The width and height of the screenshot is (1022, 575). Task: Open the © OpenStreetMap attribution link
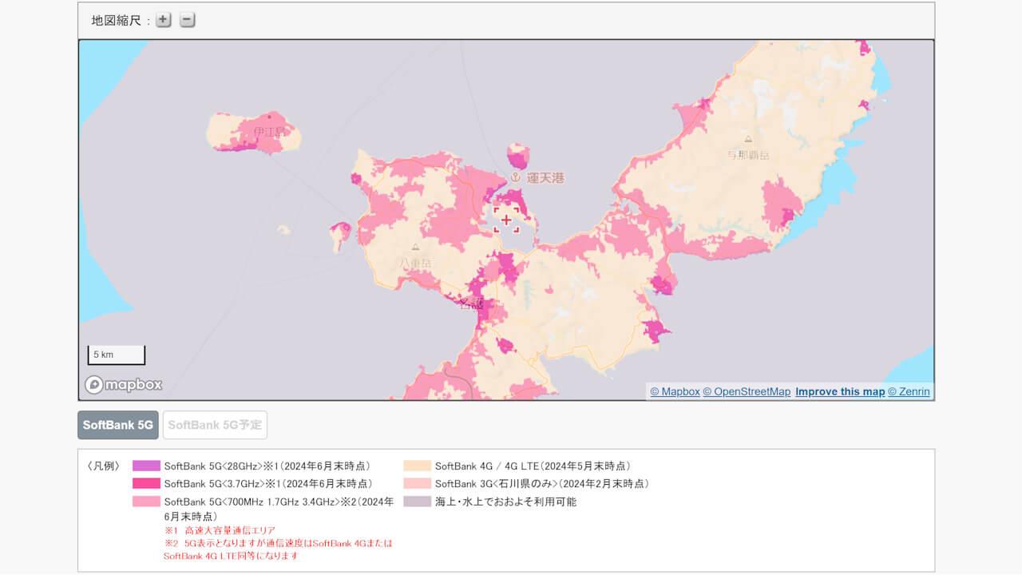pos(746,391)
